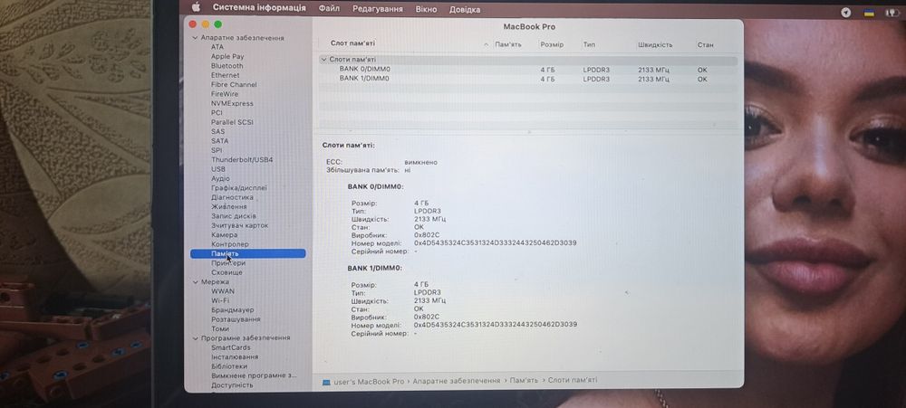Select Запис дисків in the sidebar
The height and width of the screenshot is (408, 906).
(x=234, y=216)
